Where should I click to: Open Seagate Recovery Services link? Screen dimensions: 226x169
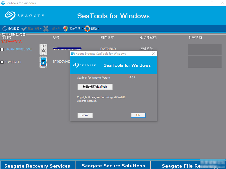click(37, 166)
